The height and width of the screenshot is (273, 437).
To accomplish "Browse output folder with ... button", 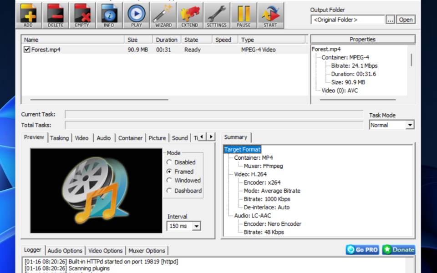I will point(390,20).
